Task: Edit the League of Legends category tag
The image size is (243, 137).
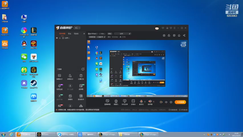Action: [x=97, y=37]
